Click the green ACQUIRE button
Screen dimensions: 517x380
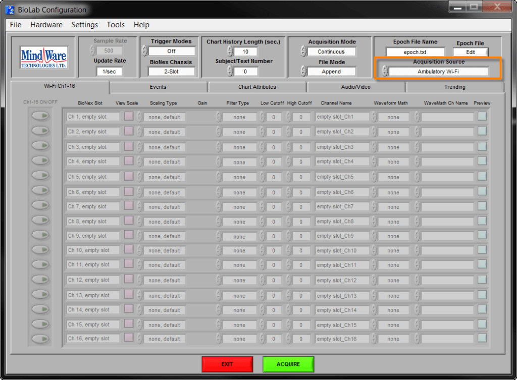click(288, 364)
